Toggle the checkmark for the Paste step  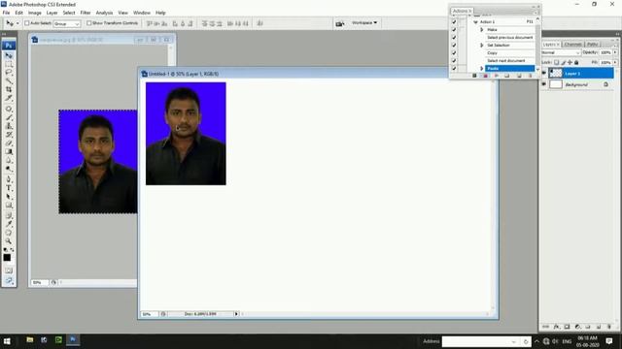(454, 69)
